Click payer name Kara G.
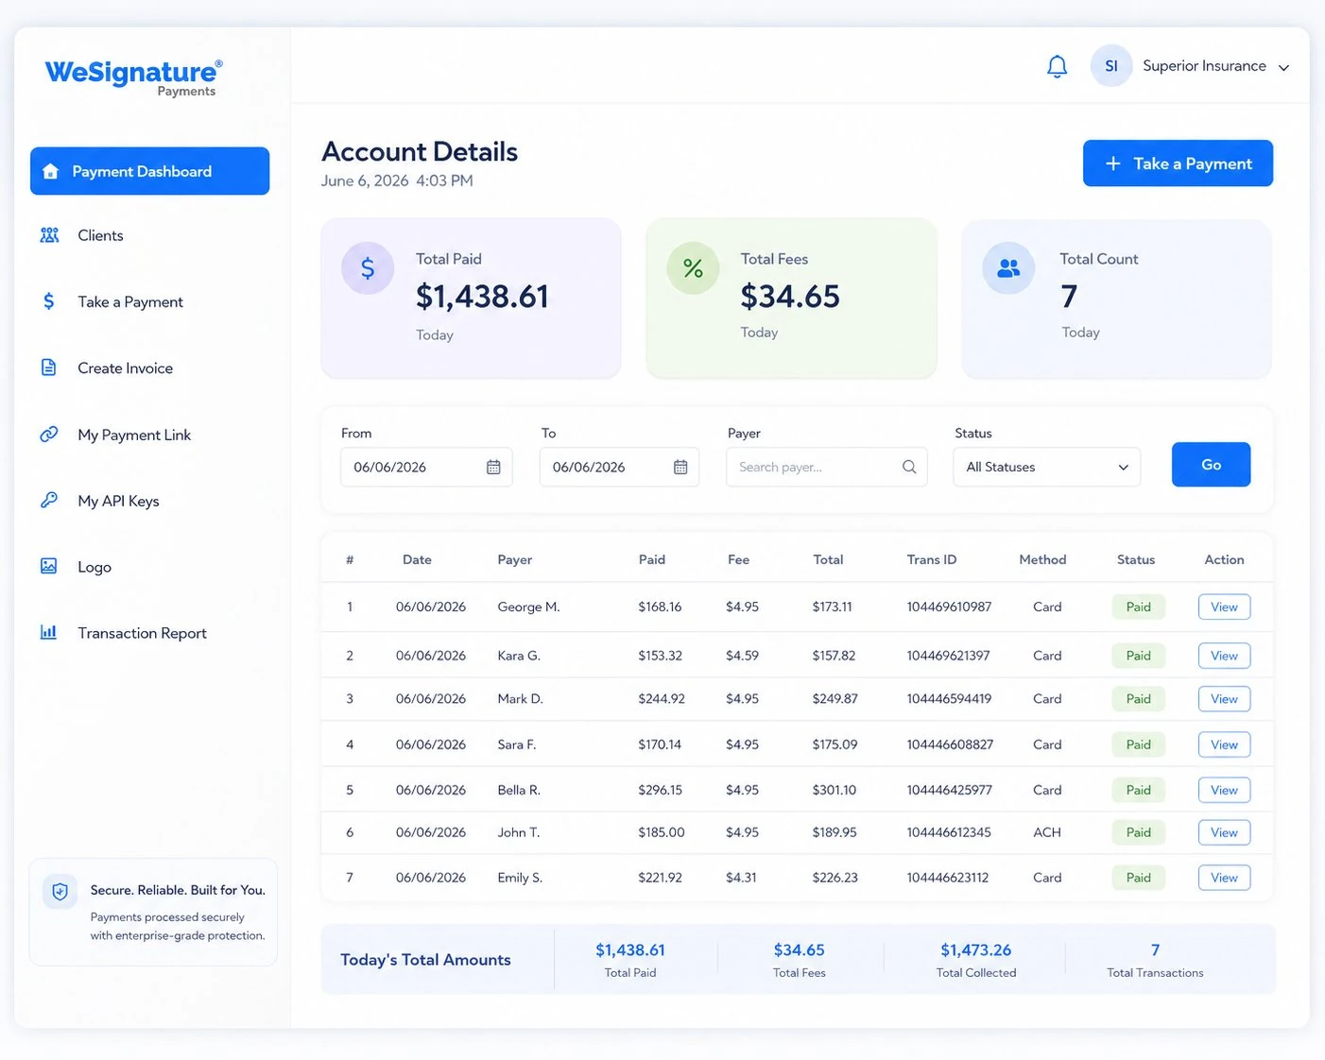 (519, 656)
